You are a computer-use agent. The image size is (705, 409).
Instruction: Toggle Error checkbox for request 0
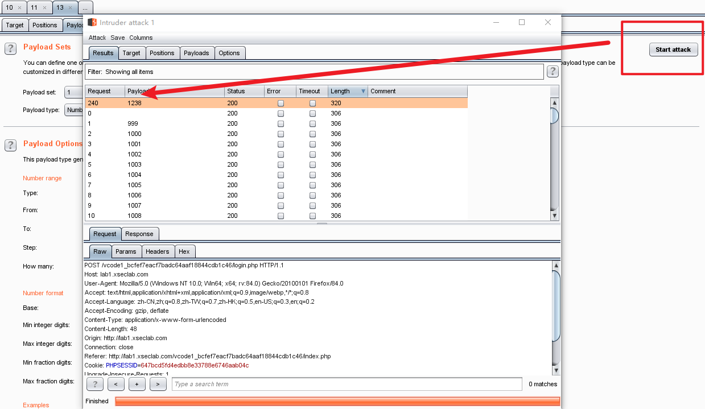tap(281, 113)
